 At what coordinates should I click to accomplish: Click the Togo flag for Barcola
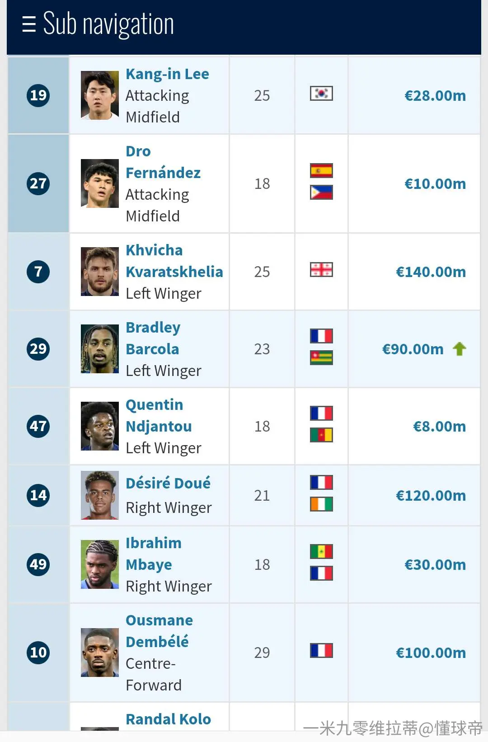point(321,358)
